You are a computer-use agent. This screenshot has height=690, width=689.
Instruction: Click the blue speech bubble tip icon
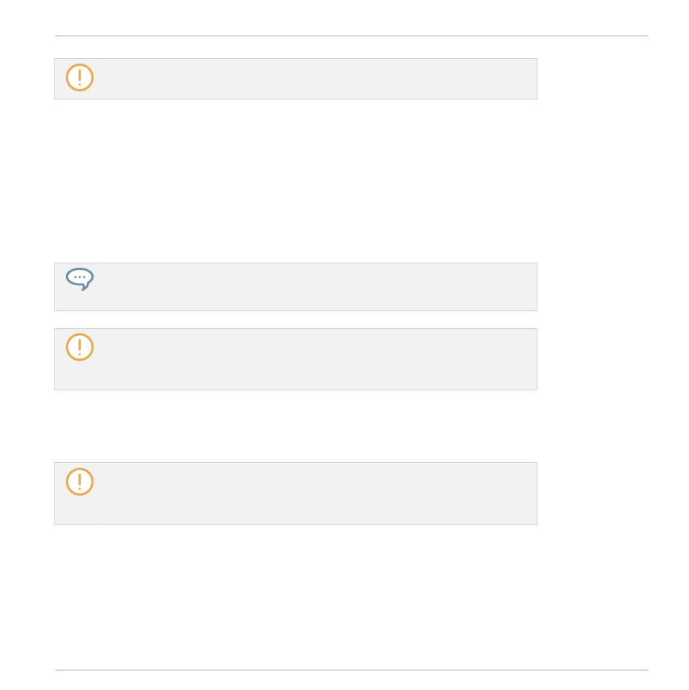[80, 279]
